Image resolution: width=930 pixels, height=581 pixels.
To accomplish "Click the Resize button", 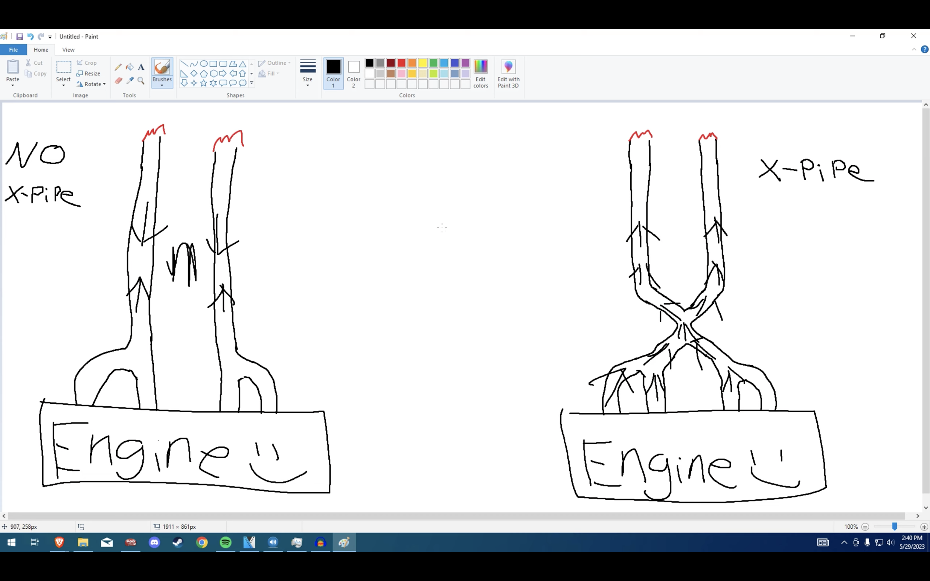I will pos(89,73).
